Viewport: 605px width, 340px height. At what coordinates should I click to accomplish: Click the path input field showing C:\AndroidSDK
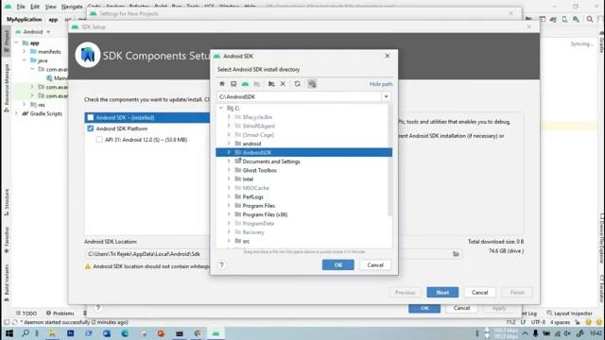[x=300, y=96]
